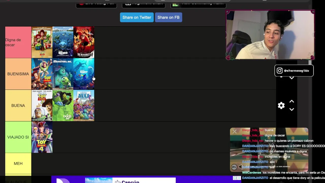This screenshot has width=325, height=183.
Task: Click the streamer webcam overlay
Action: 270,35
